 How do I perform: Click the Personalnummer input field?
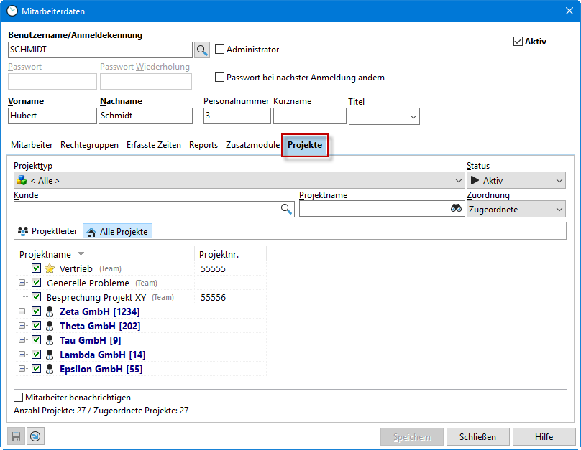tap(237, 116)
